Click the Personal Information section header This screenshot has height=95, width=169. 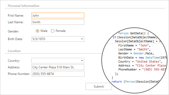[24, 6]
